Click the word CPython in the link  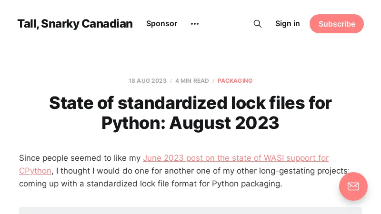[x=35, y=171]
